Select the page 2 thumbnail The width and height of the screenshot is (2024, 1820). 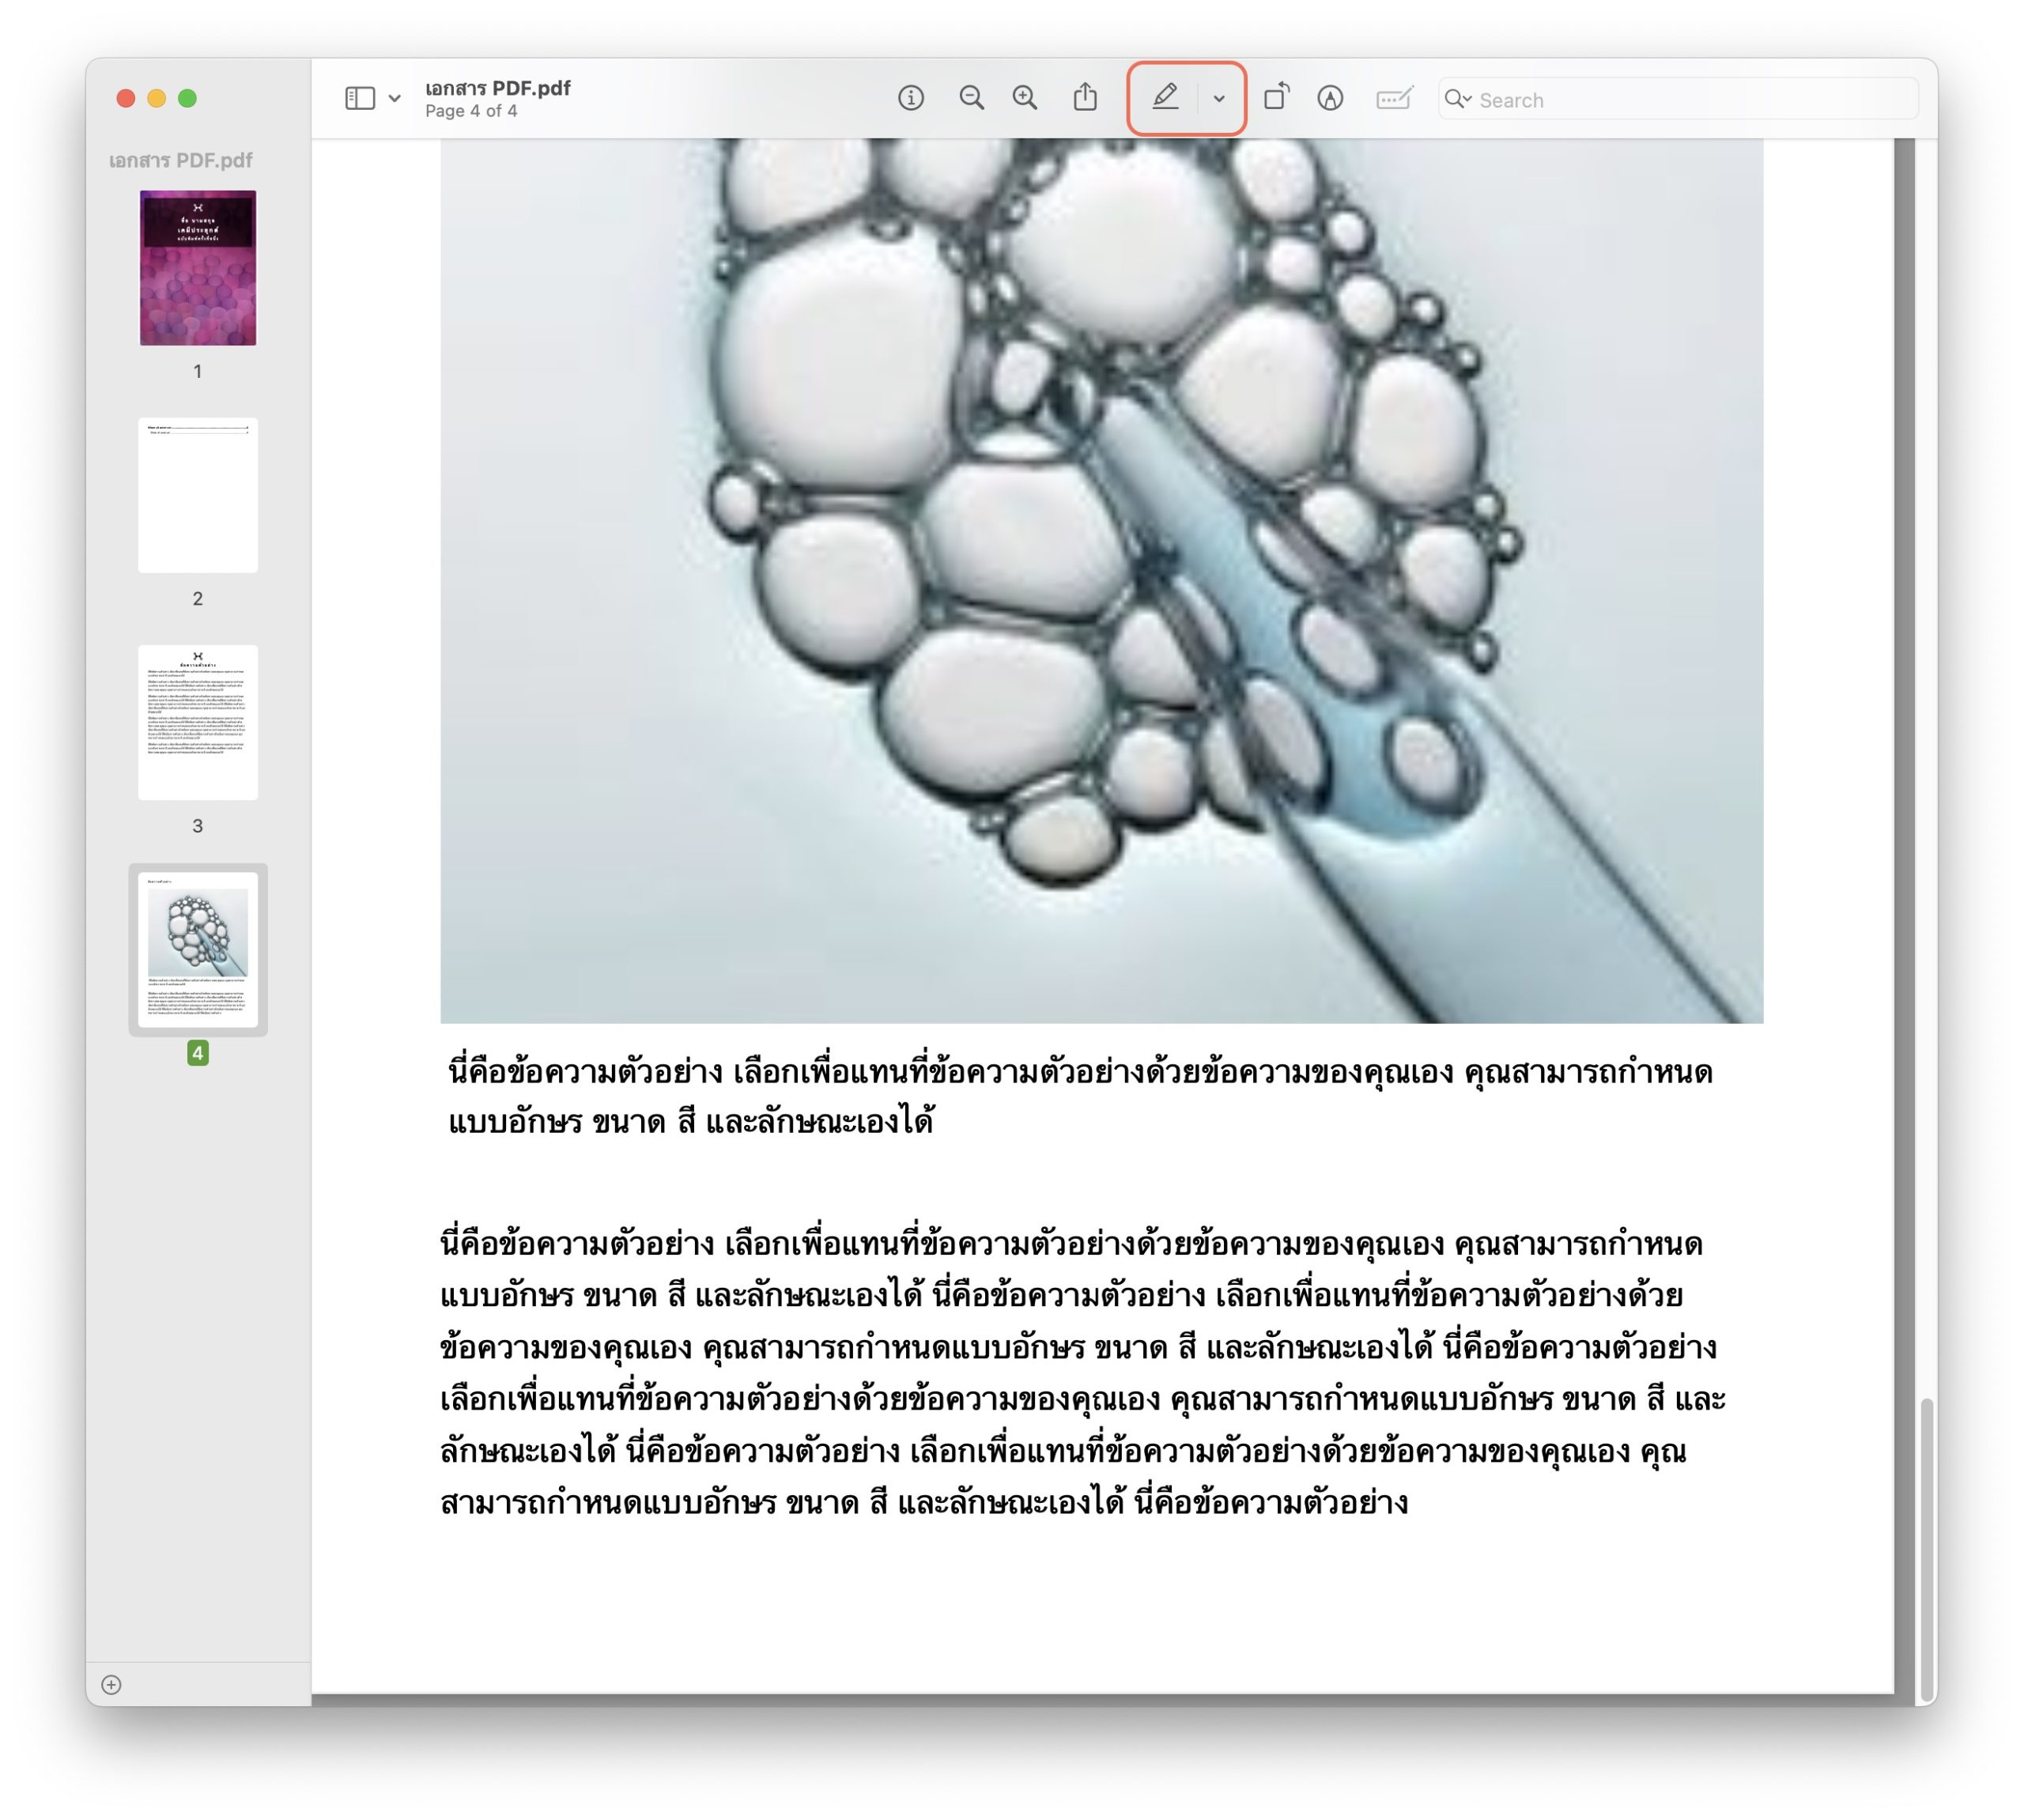198,495
